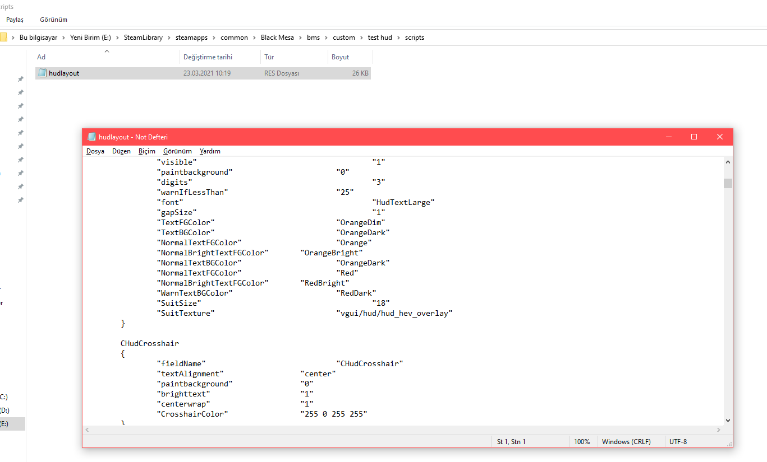The width and height of the screenshot is (767, 462).
Task: Open the Biçim menu in Notepad
Action: tap(147, 151)
